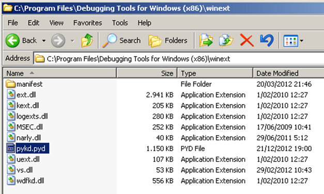Click the Views icon in toolbar

290,41
